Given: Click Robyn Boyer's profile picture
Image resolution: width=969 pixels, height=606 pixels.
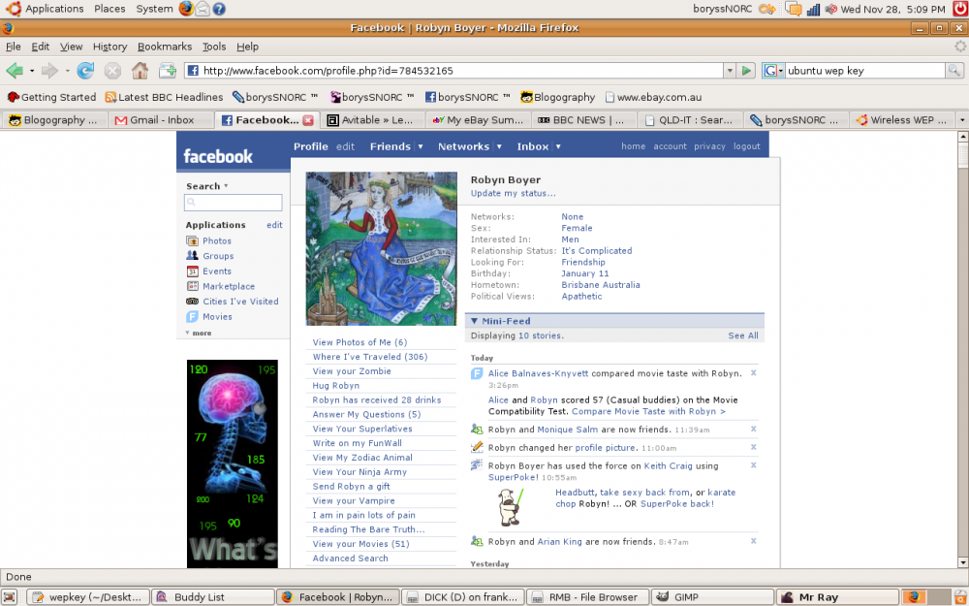Looking at the screenshot, I should click(381, 248).
